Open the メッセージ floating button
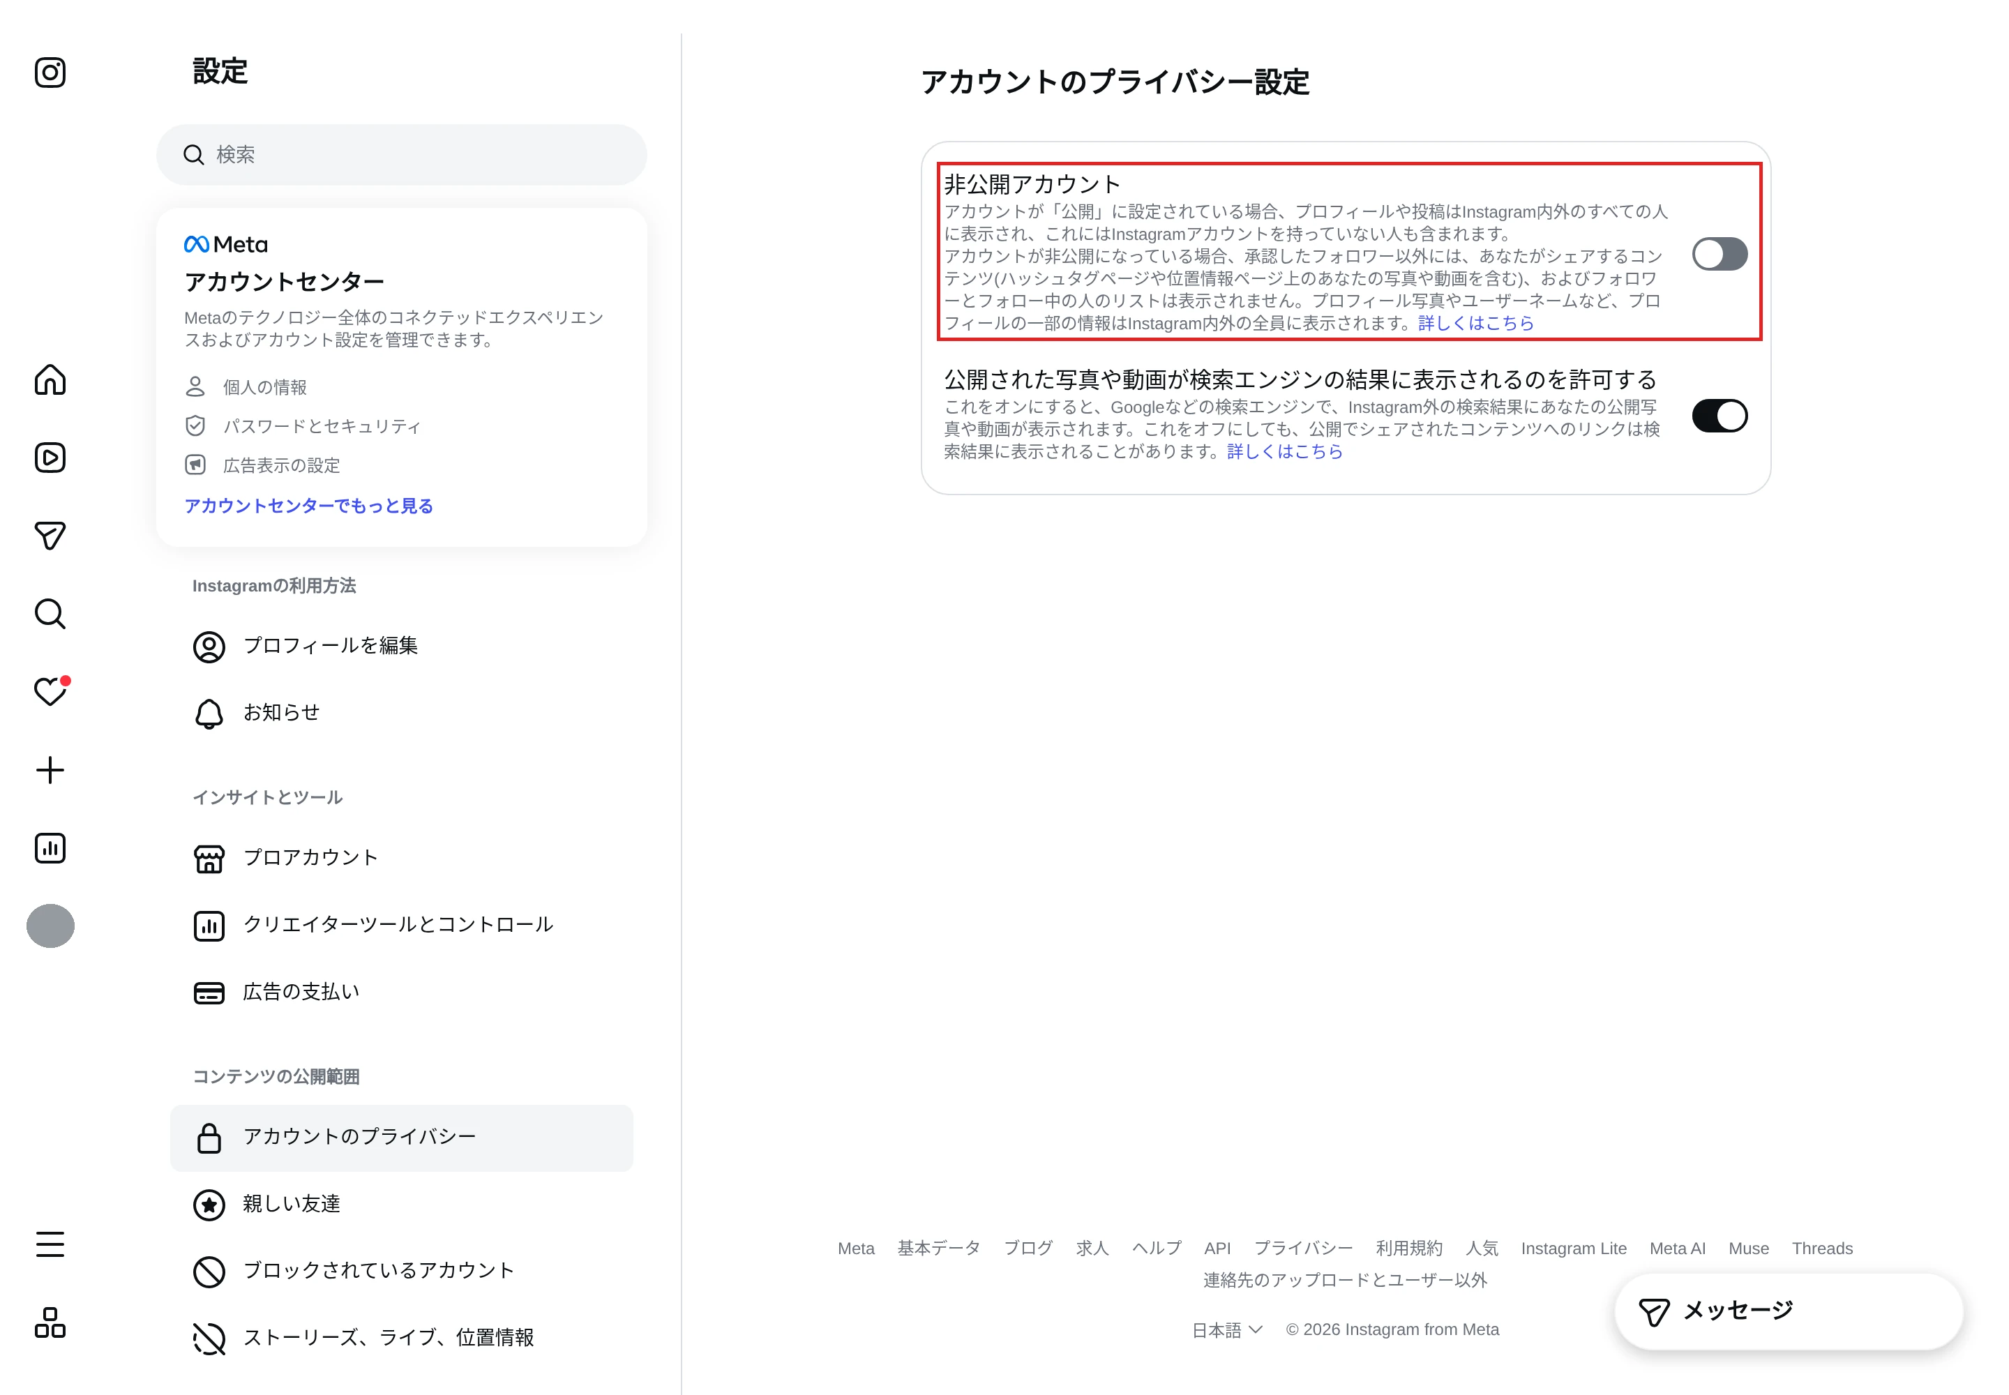 pos(1789,1311)
